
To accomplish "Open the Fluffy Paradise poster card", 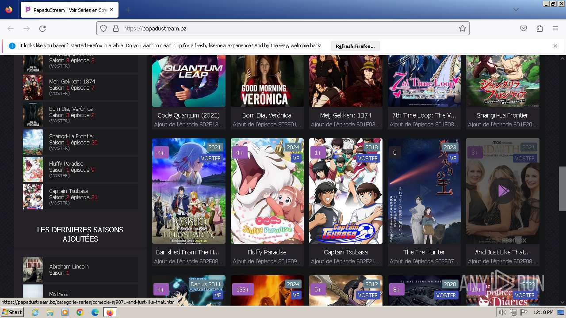I will (x=267, y=191).
